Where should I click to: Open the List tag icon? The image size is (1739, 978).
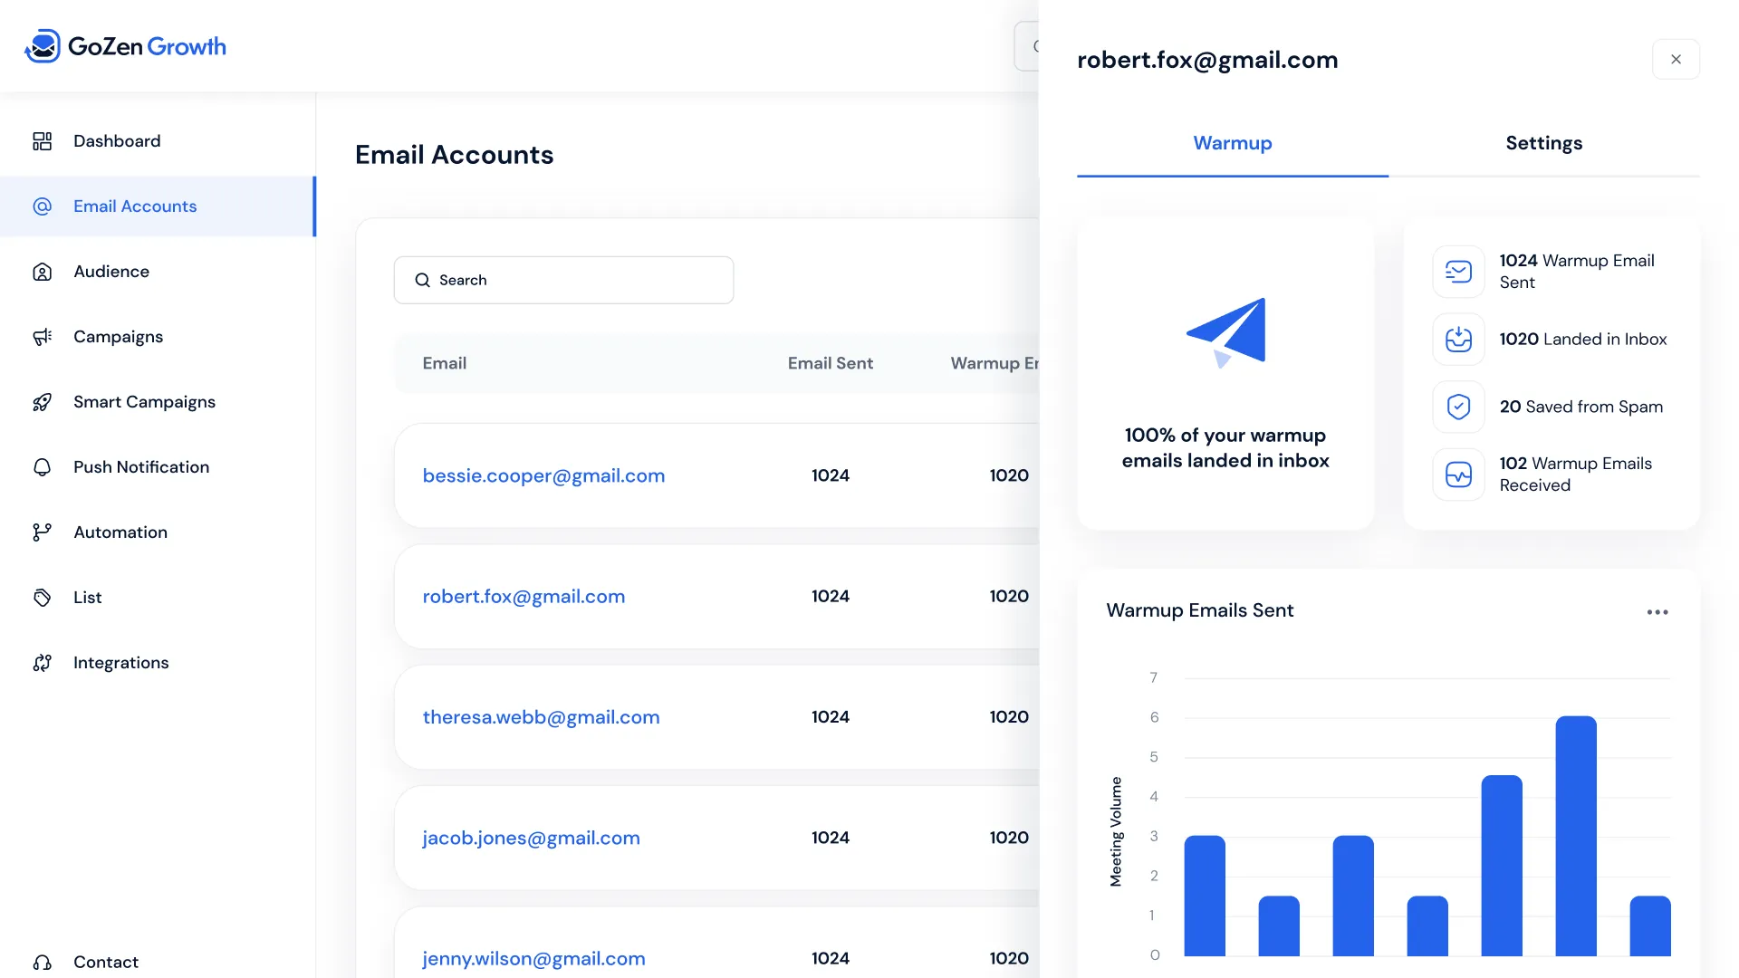[x=42, y=598]
